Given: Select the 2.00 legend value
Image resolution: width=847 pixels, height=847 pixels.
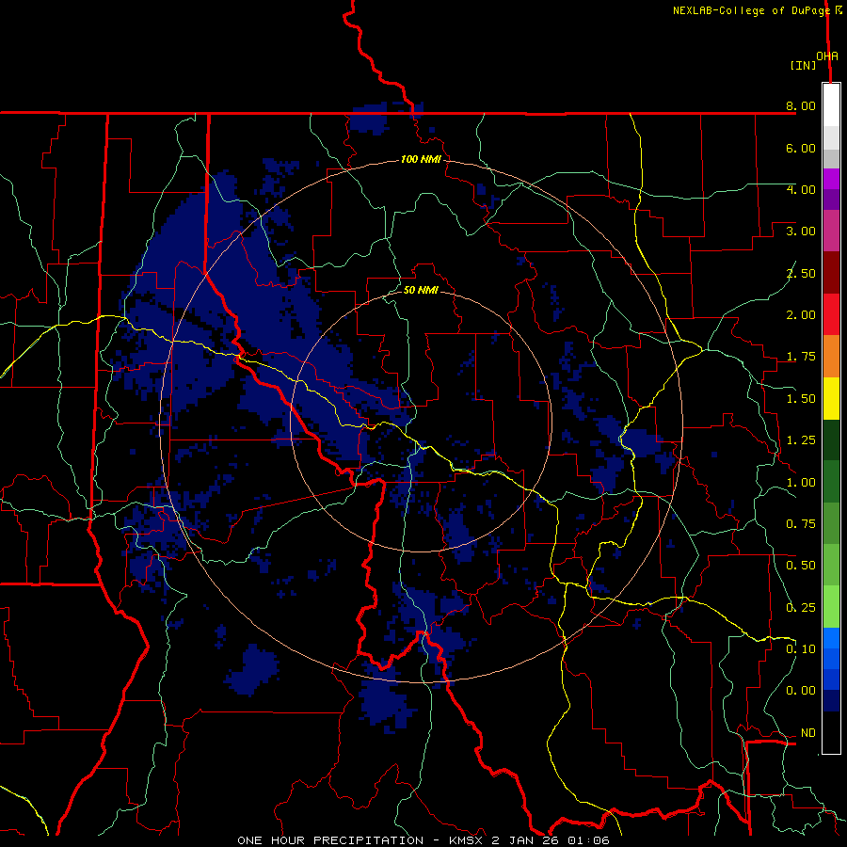Looking at the screenshot, I should coord(801,315).
